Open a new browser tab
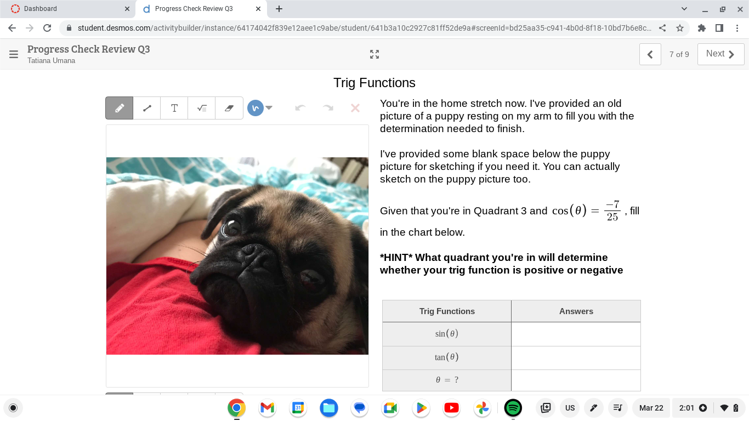This screenshot has width=749, height=421. (279, 9)
